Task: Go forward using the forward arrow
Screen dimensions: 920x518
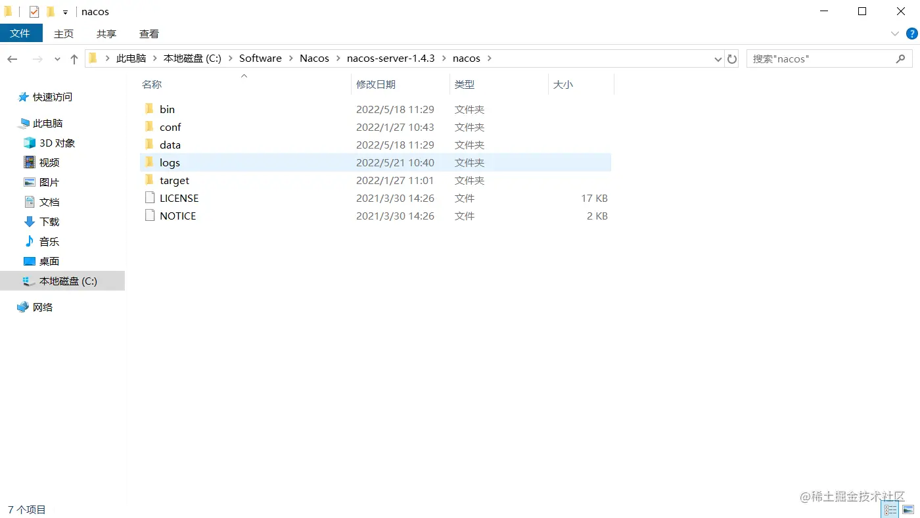Action: pyautogui.click(x=37, y=59)
